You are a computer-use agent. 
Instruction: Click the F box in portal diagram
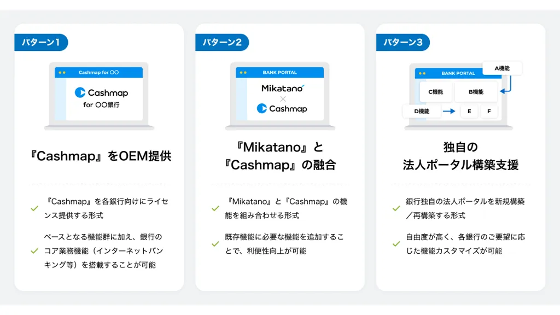click(x=489, y=111)
